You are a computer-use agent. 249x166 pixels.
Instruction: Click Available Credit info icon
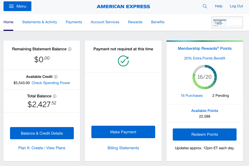point(56,77)
